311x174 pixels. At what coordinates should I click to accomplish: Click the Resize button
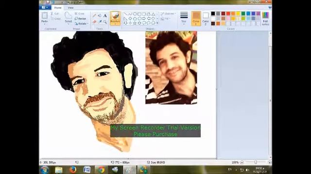[80, 19]
